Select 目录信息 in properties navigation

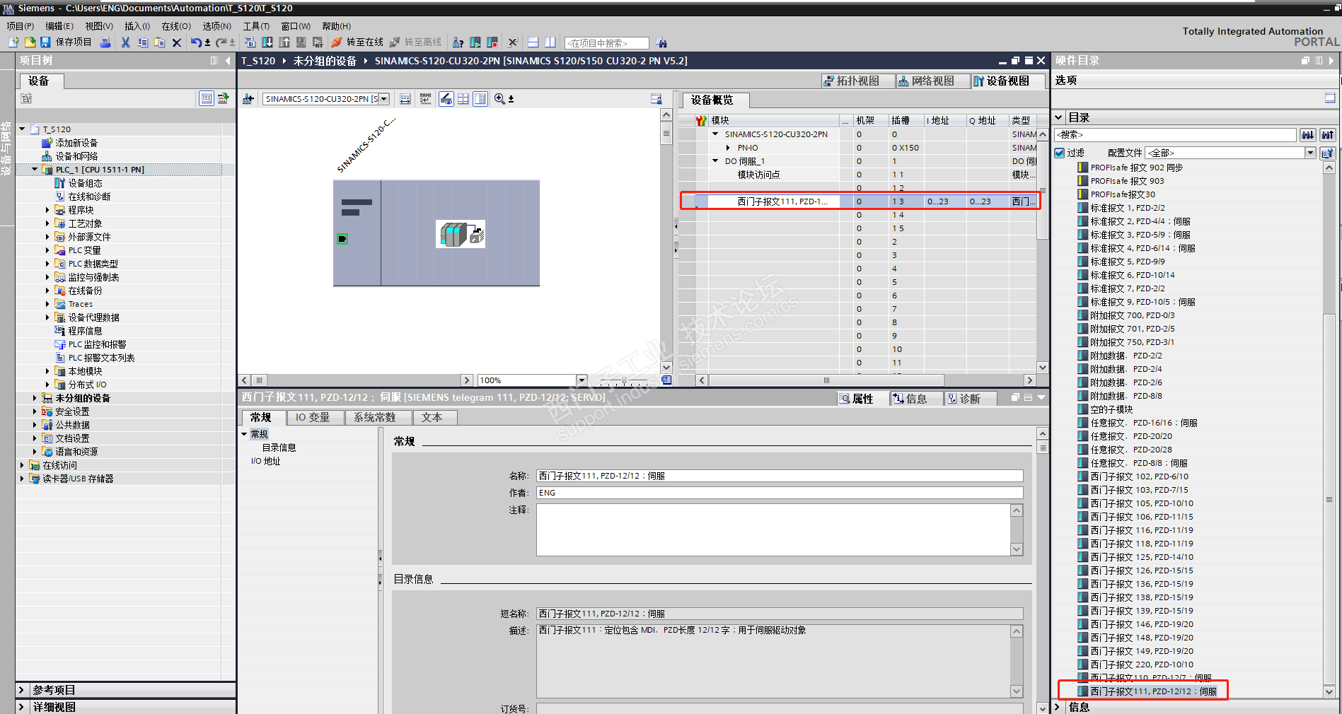(279, 447)
